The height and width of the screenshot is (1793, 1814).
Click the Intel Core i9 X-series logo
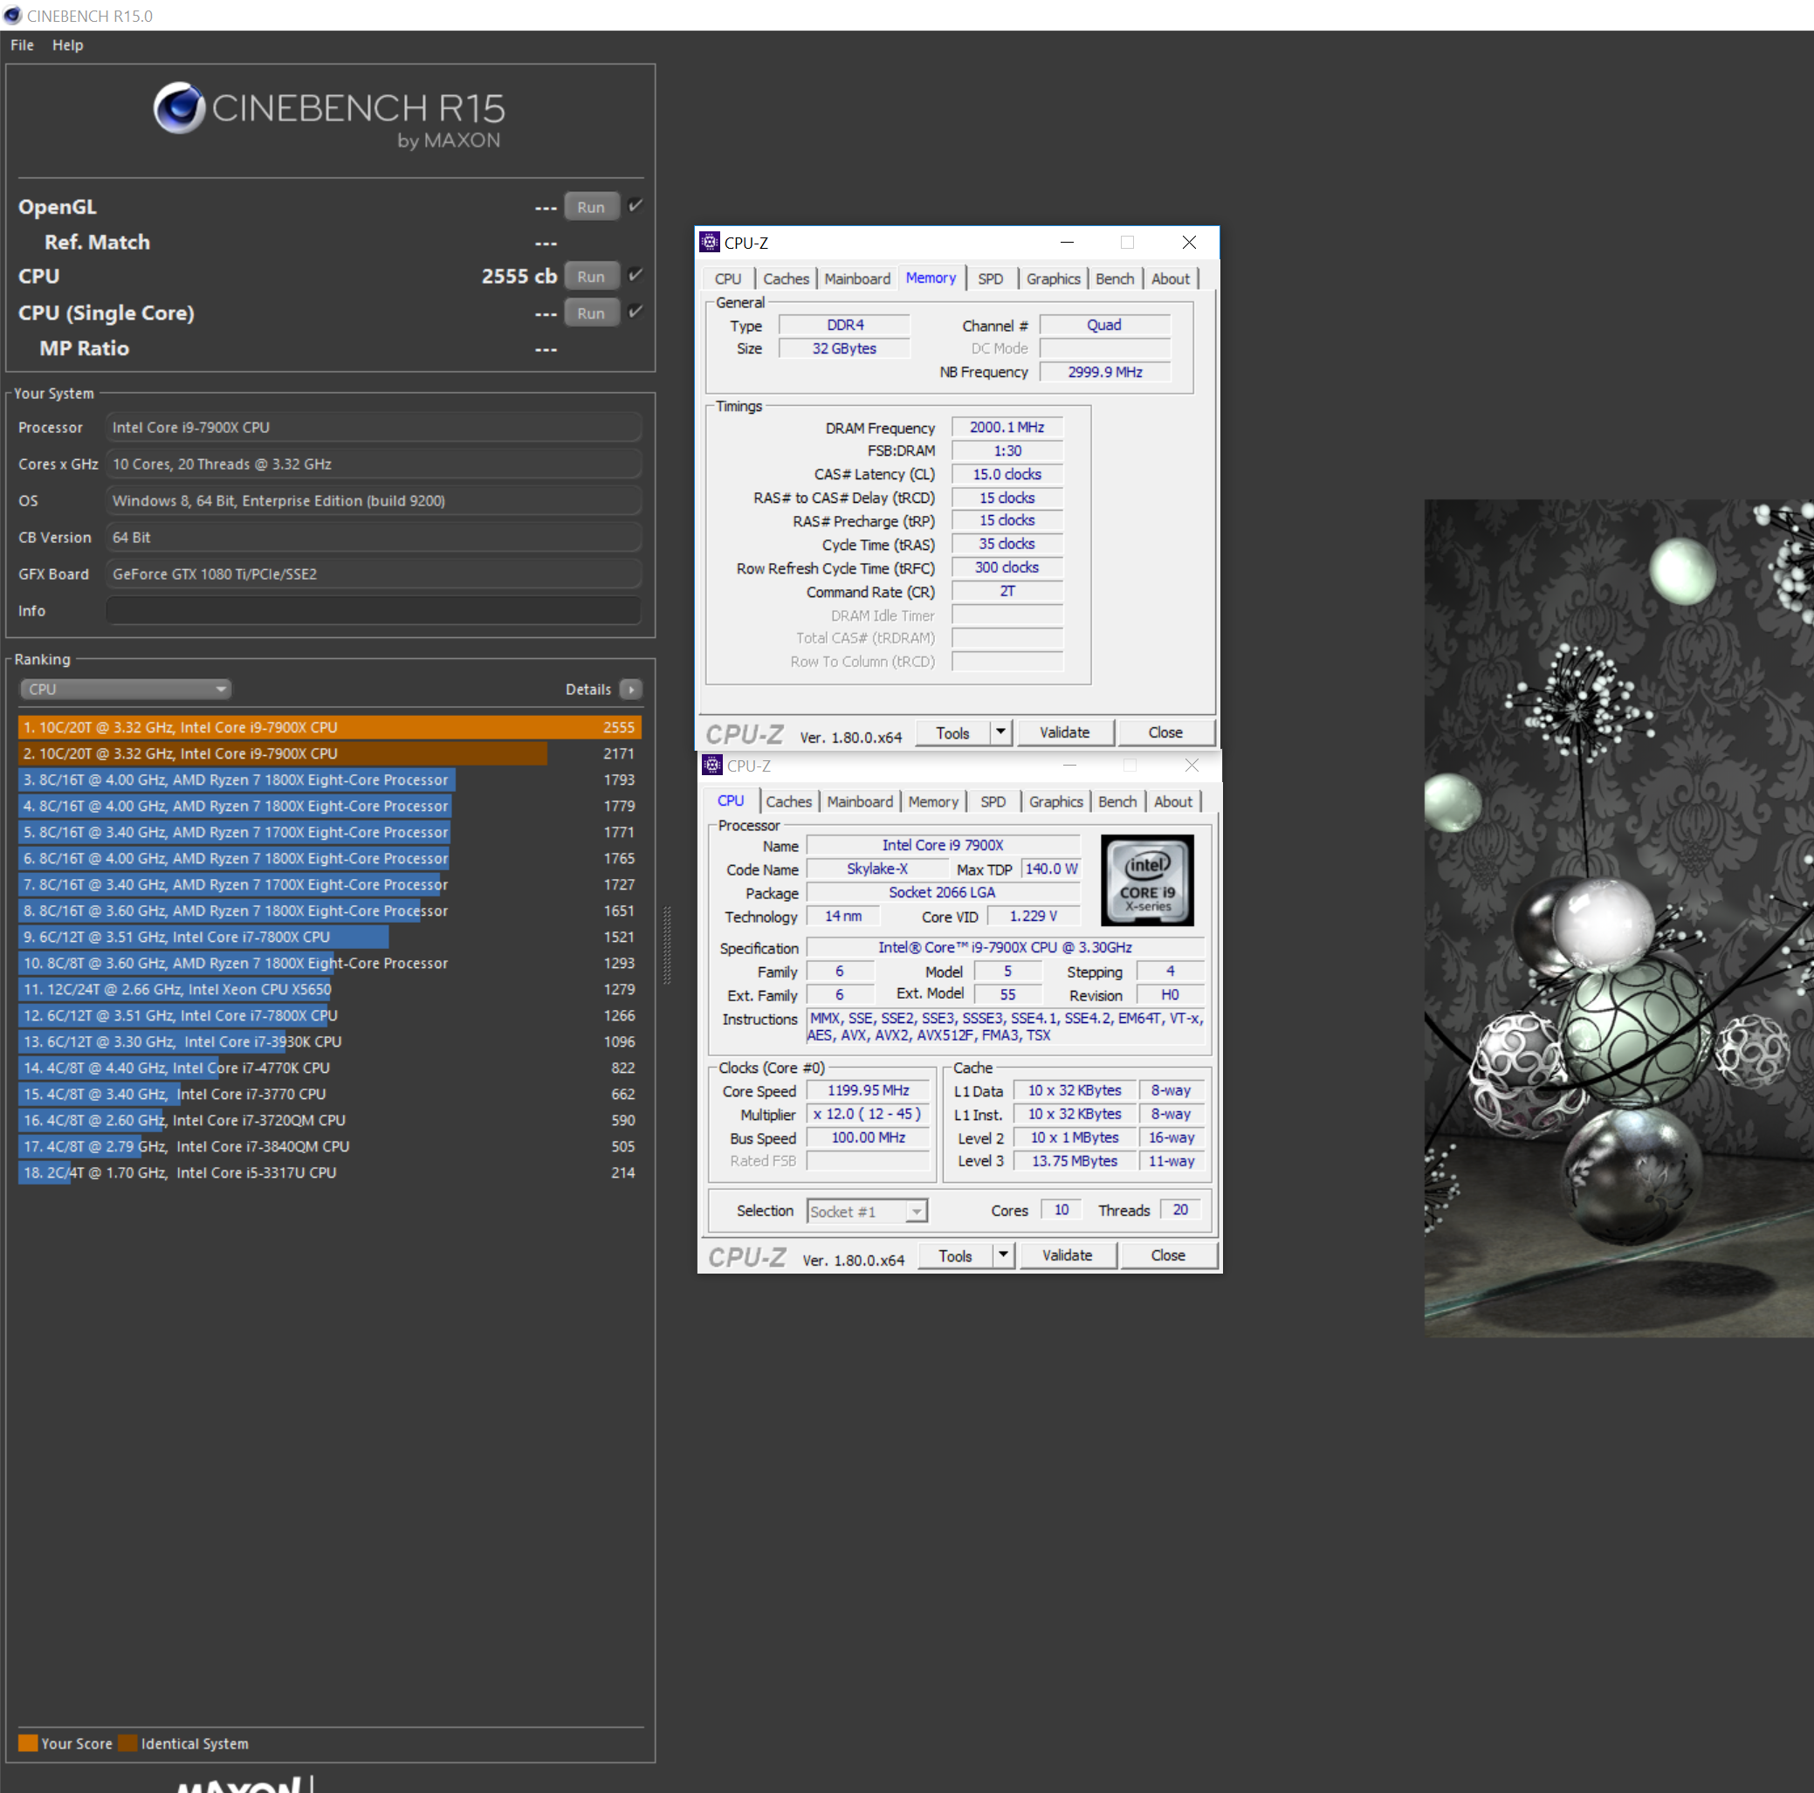tap(1146, 881)
